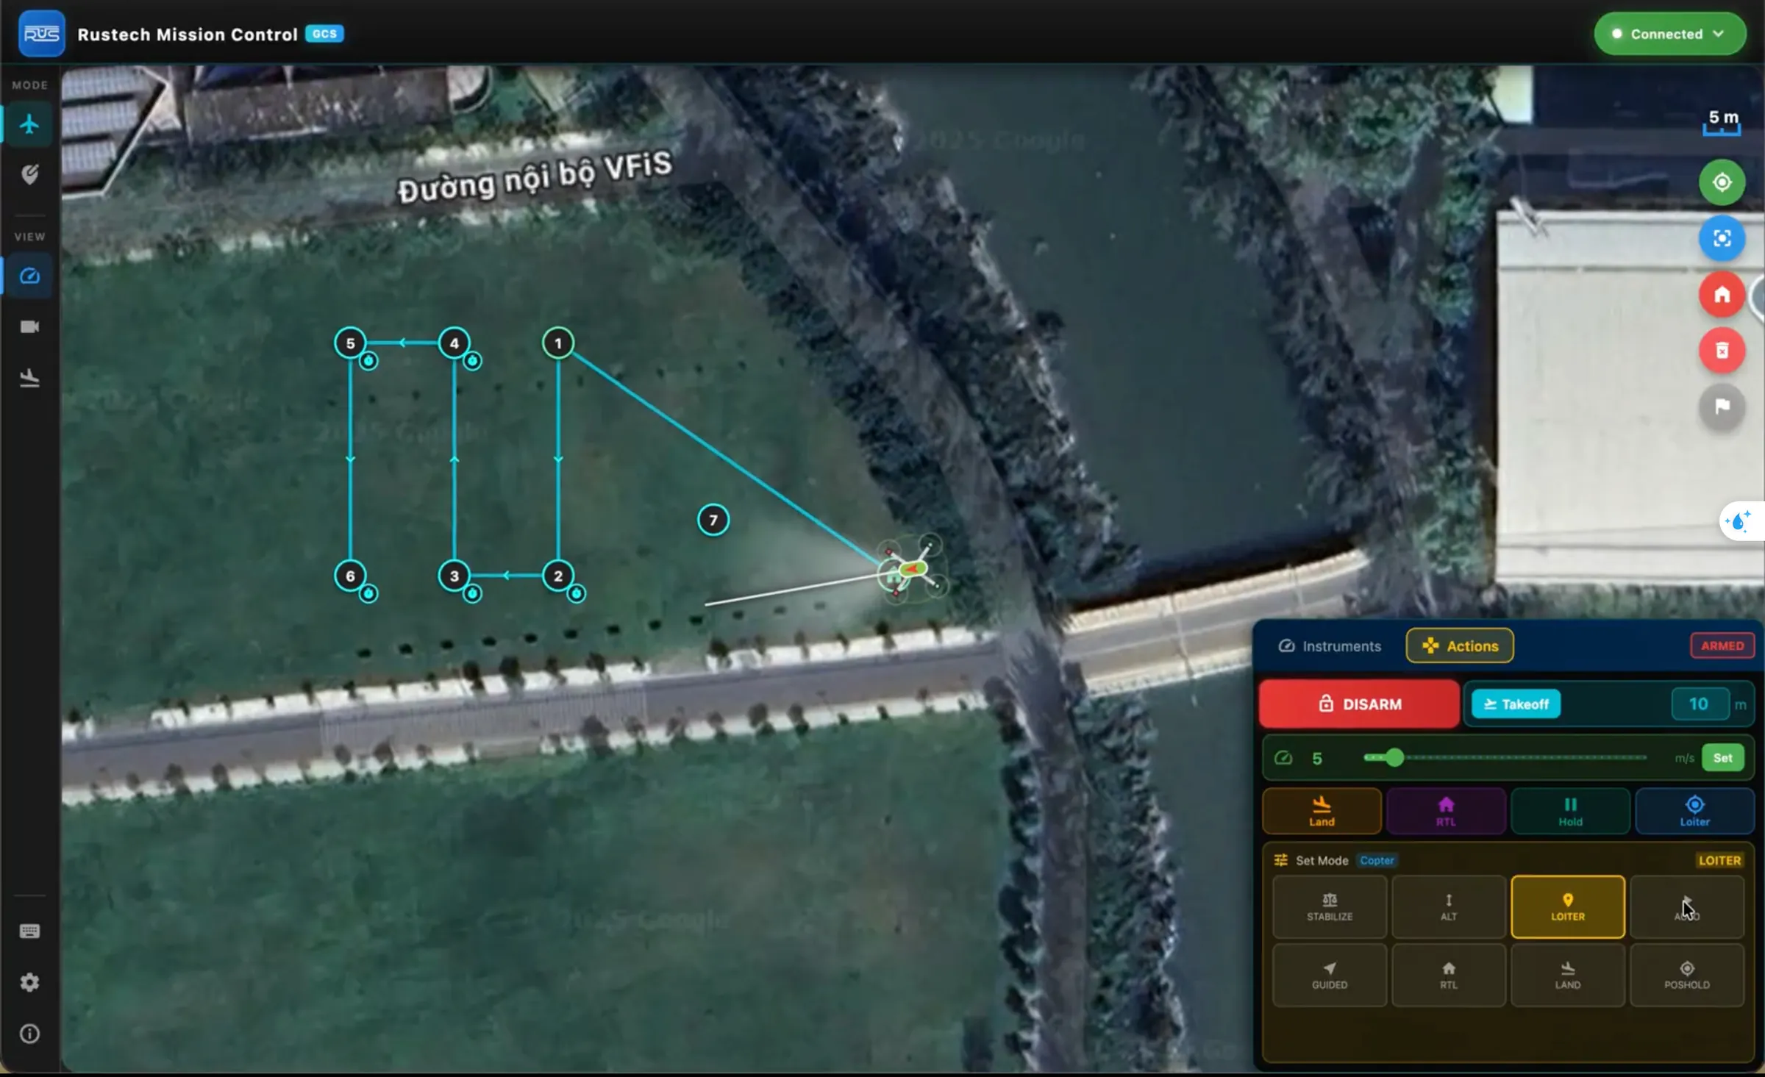Image resolution: width=1765 pixels, height=1077 pixels.
Task: Expand the Connected status dropdown
Action: tap(1669, 34)
